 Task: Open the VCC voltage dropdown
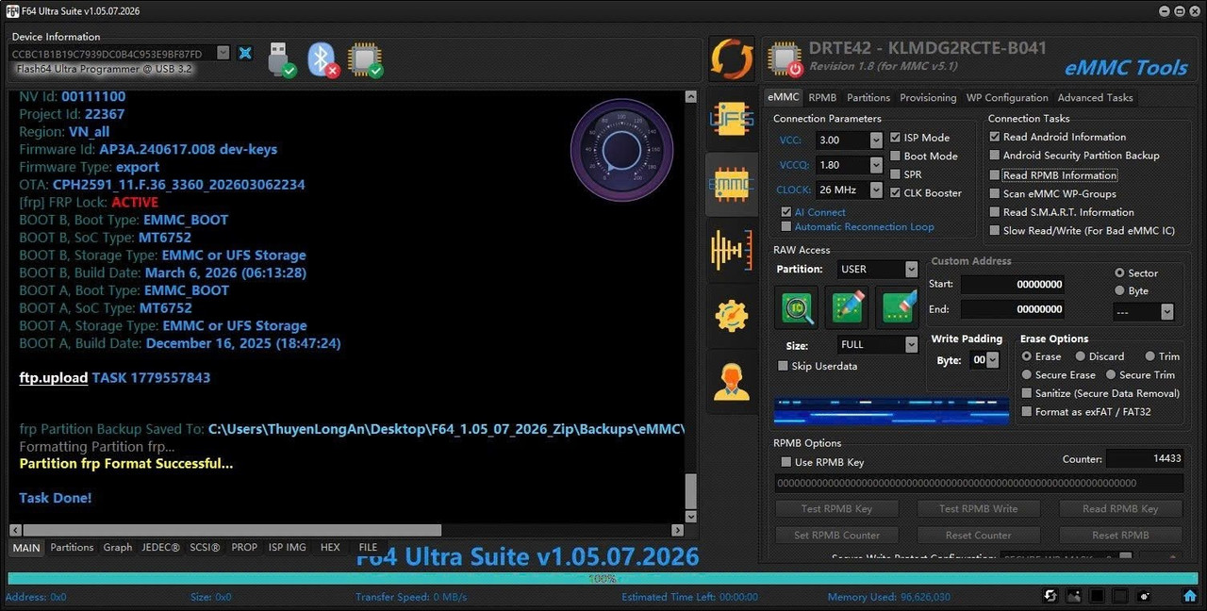tap(876, 140)
